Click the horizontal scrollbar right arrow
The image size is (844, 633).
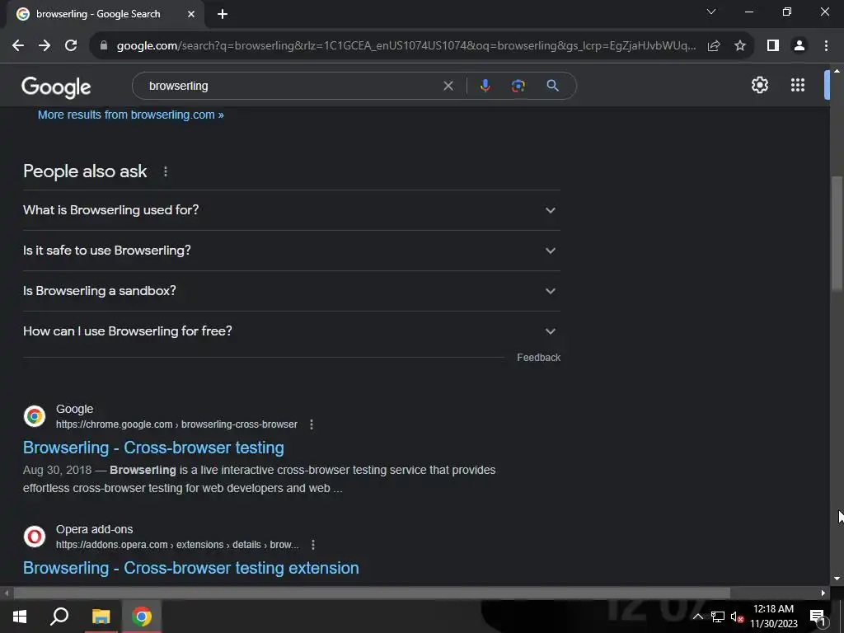[x=823, y=593]
